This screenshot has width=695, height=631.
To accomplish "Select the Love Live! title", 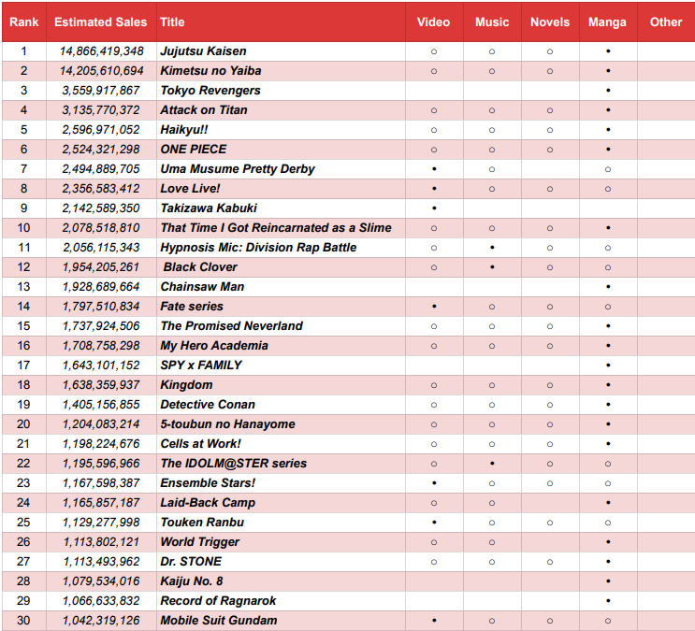I will click(x=190, y=188).
